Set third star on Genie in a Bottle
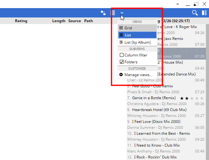 click(x=192, y=98)
